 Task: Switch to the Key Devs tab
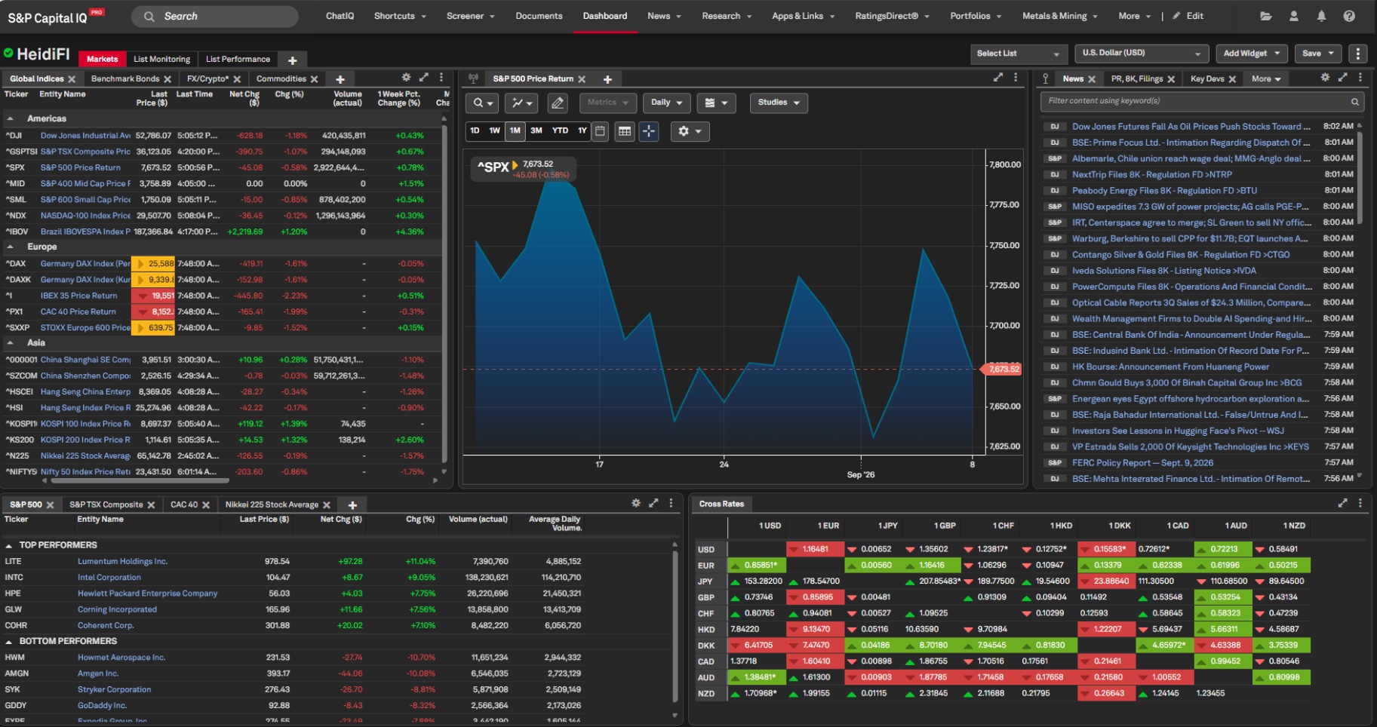pos(1207,79)
